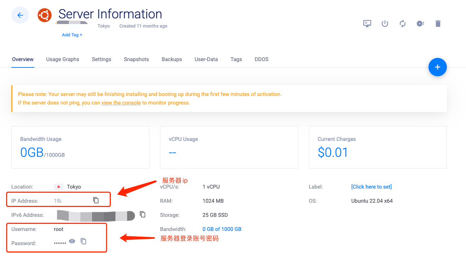The height and width of the screenshot is (267, 466).
Task: Copy the IP address
Action: tap(96, 200)
